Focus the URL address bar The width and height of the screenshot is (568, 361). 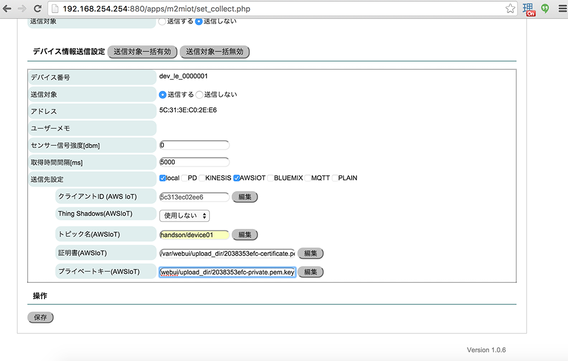coord(283,9)
